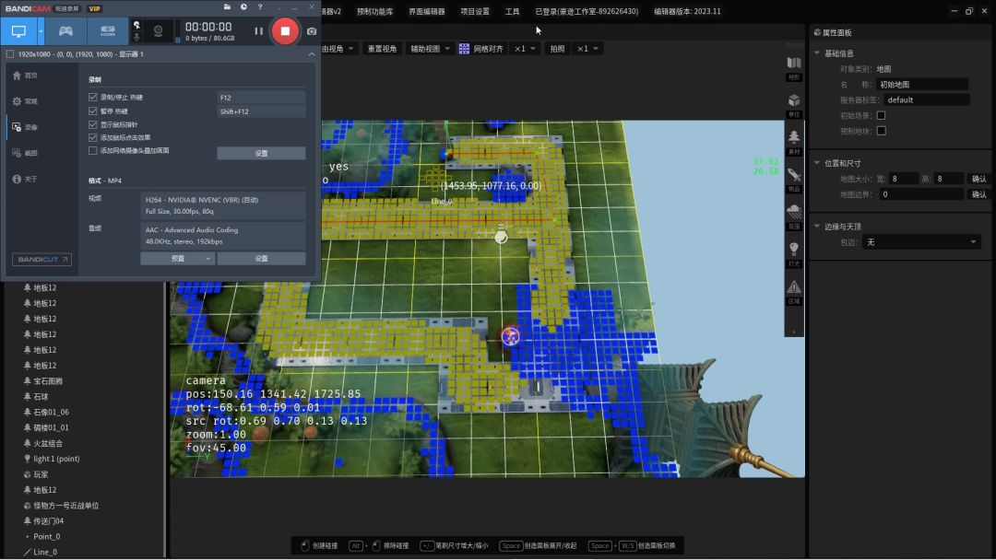Uncheck 显示鼠标指针 checkbox
The width and height of the screenshot is (996, 560).
pos(92,124)
